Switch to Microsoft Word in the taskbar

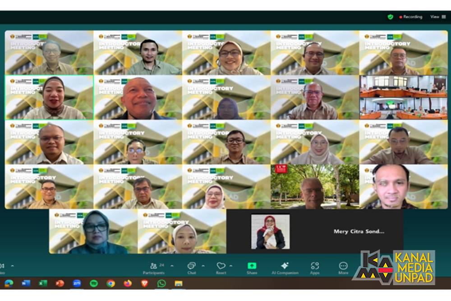[26, 283]
